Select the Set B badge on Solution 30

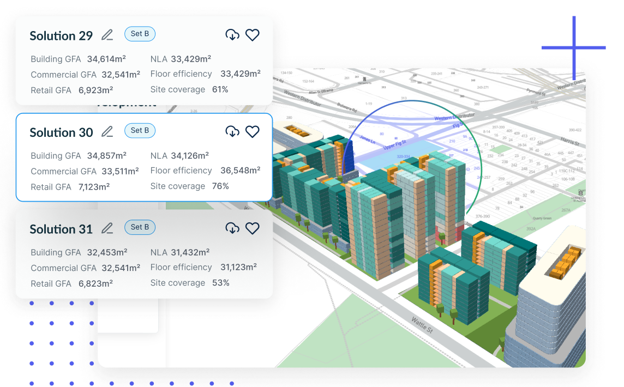tap(140, 130)
